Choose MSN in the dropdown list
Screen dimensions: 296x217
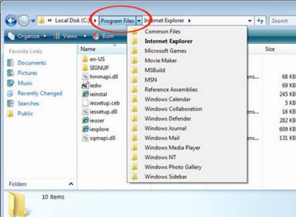tap(187, 80)
